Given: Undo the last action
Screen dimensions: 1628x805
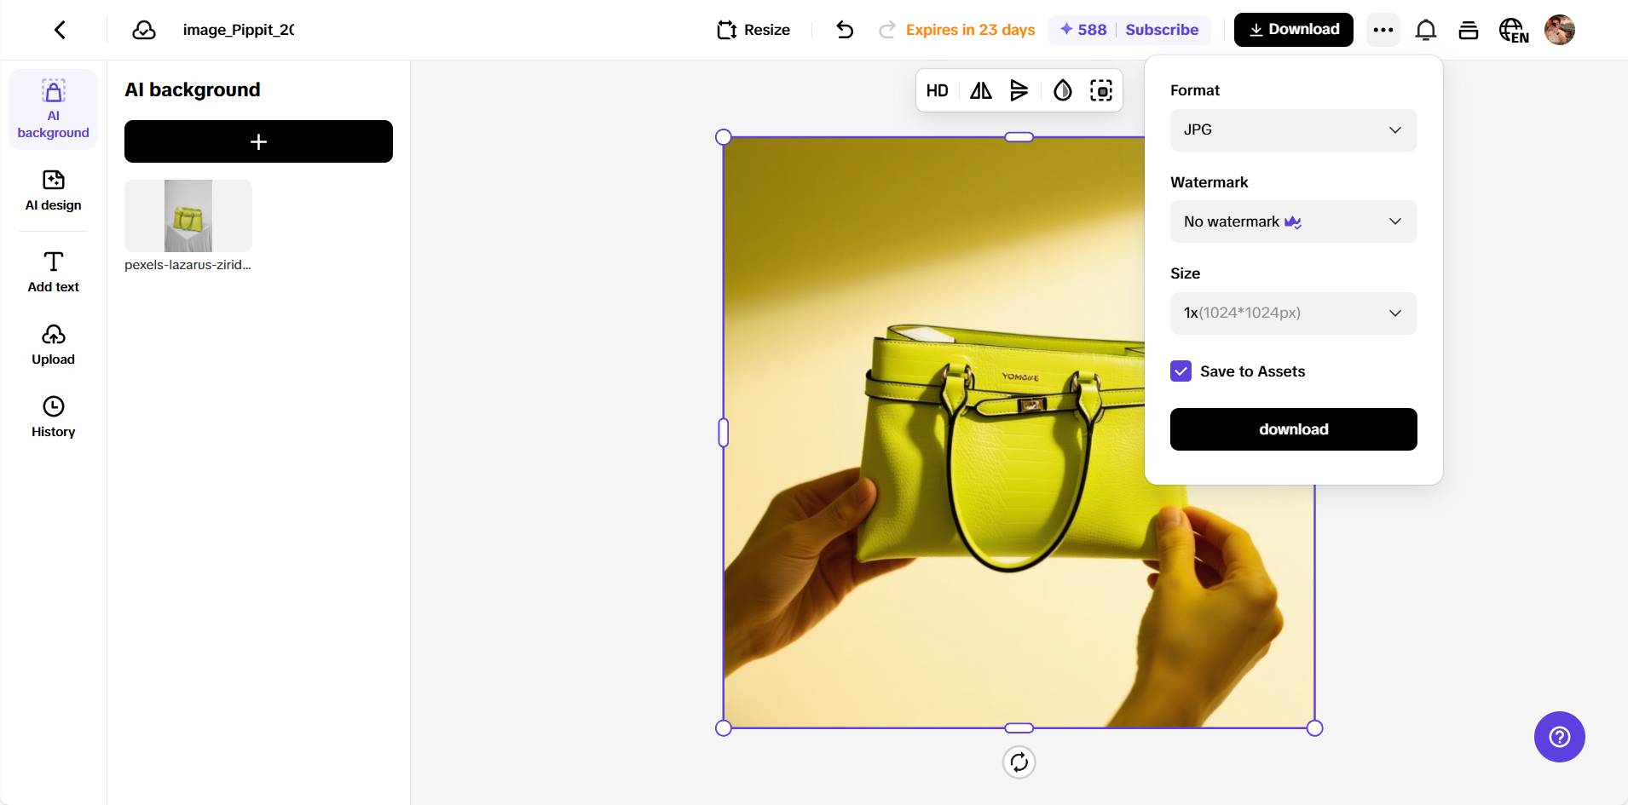Looking at the screenshot, I should point(845,30).
